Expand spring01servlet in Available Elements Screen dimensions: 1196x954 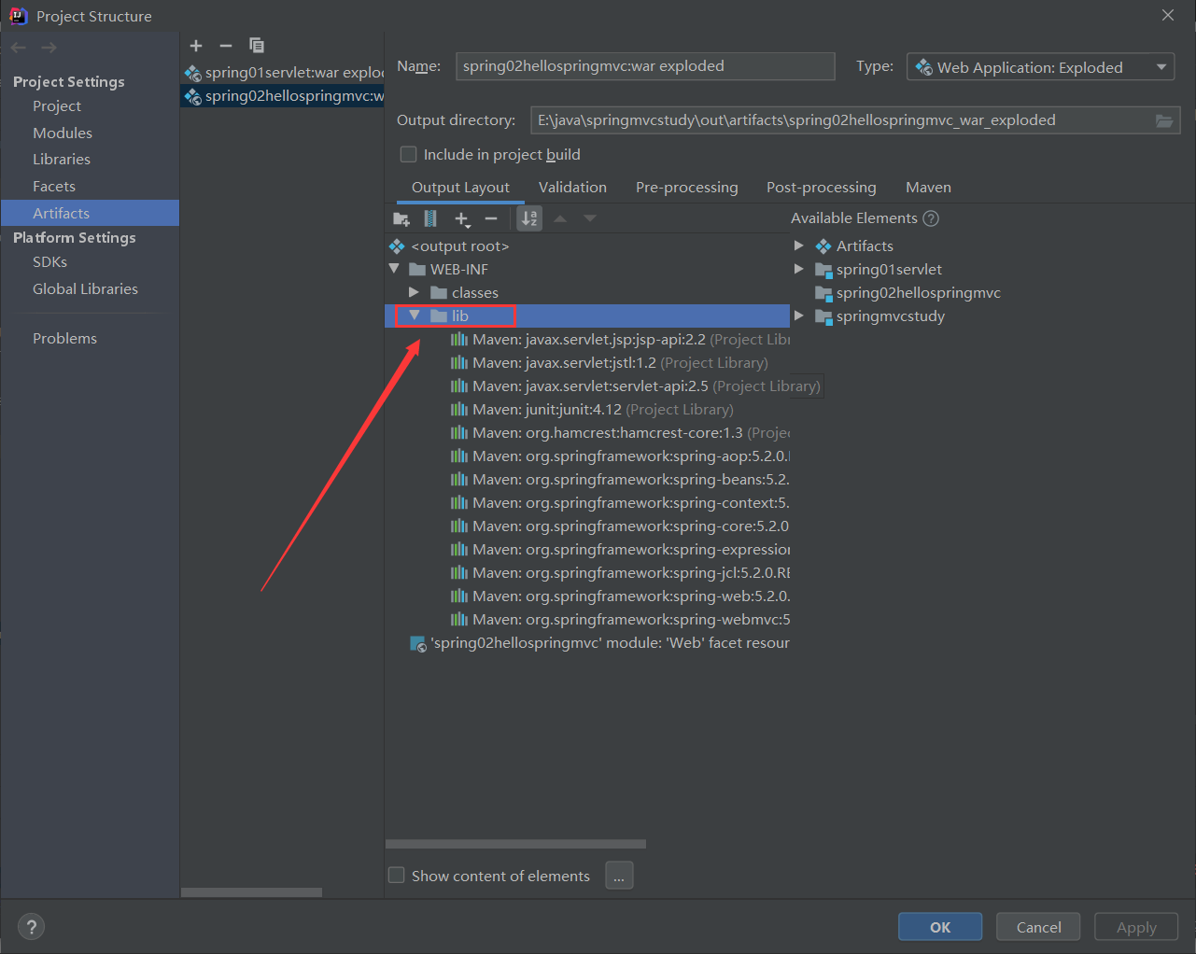pyautogui.click(x=799, y=269)
